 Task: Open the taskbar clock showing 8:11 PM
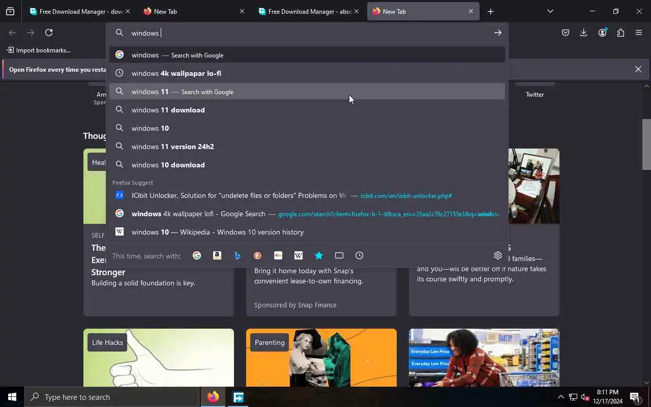point(608,397)
